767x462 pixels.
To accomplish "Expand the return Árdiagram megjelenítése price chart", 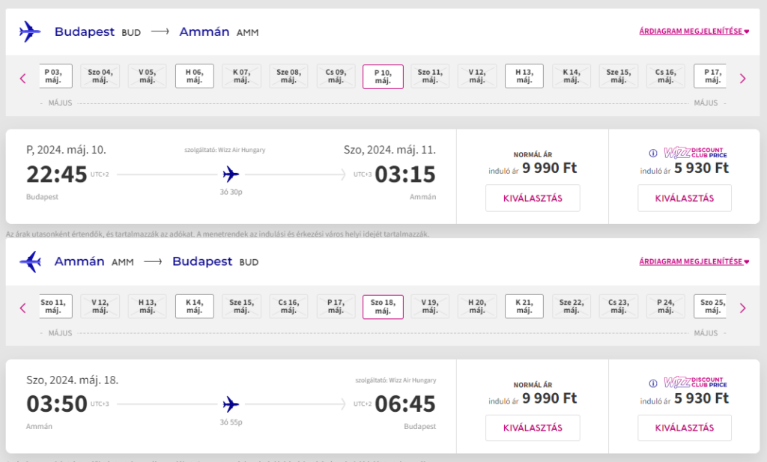I will point(694,261).
